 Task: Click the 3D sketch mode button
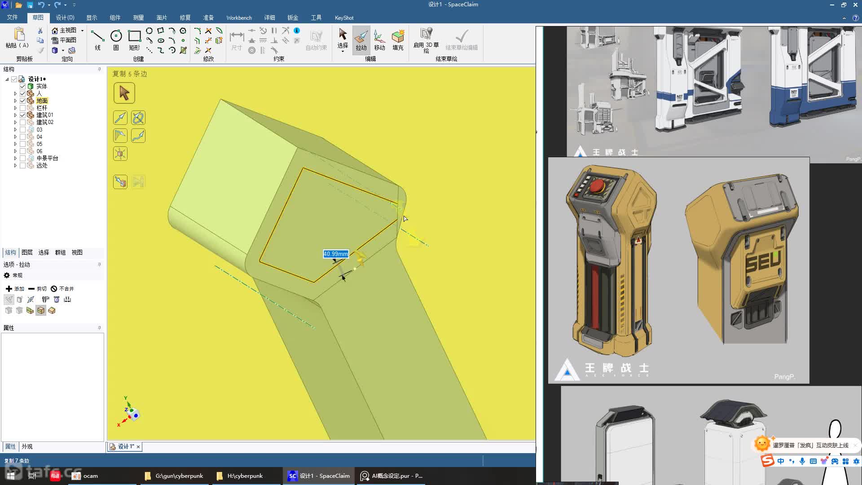[426, 40]
